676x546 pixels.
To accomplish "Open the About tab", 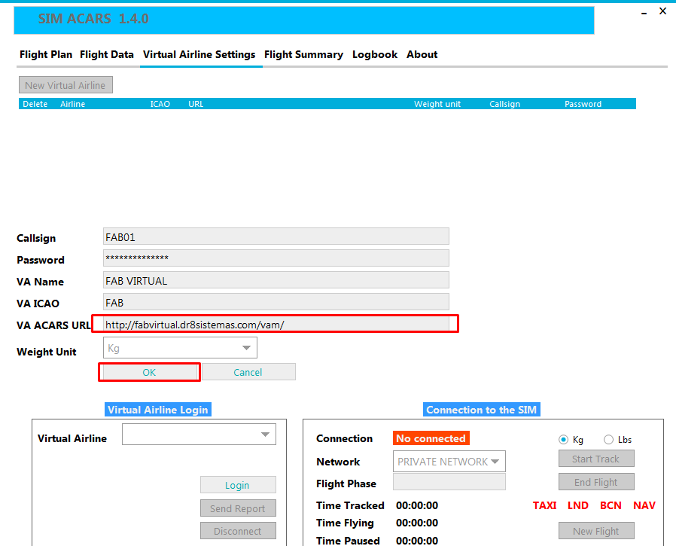I will [x=422, y=54].
